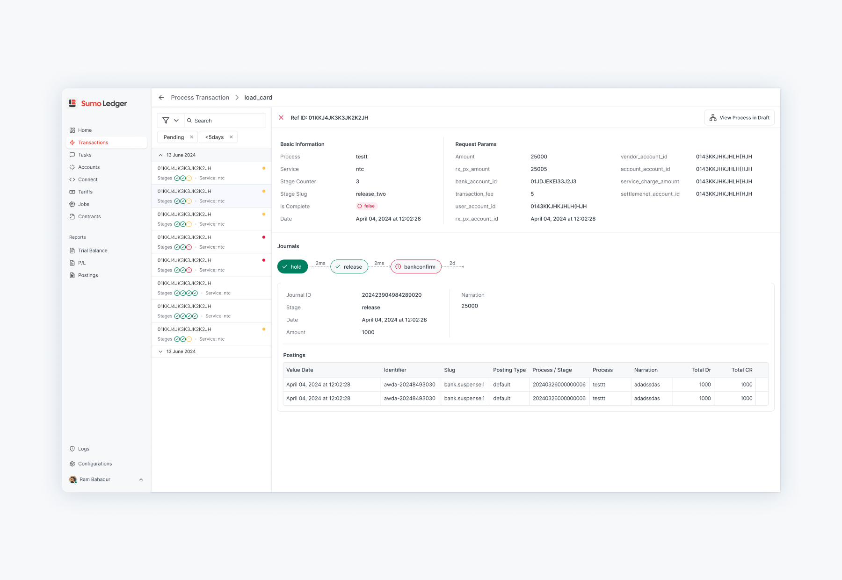Click the load_card breadcrumb
Screen dimensions: 842x580
point(258,98)
